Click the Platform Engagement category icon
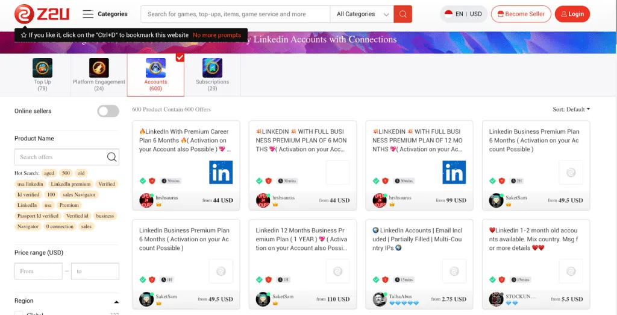Screen dimensions: 617x315 point(99,68)
